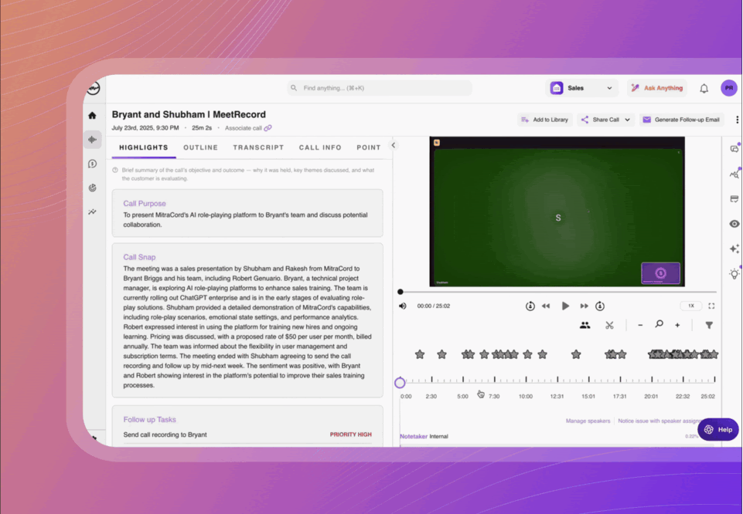
Task: Click the Associate call link
Action: coord(244,128)
